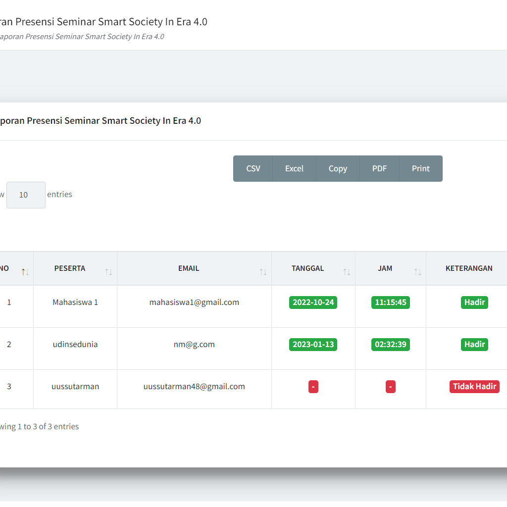Viewport: 507px width, 507px height.
Task: Click the udinsedunia participant name
Action: tap(75, 345)
